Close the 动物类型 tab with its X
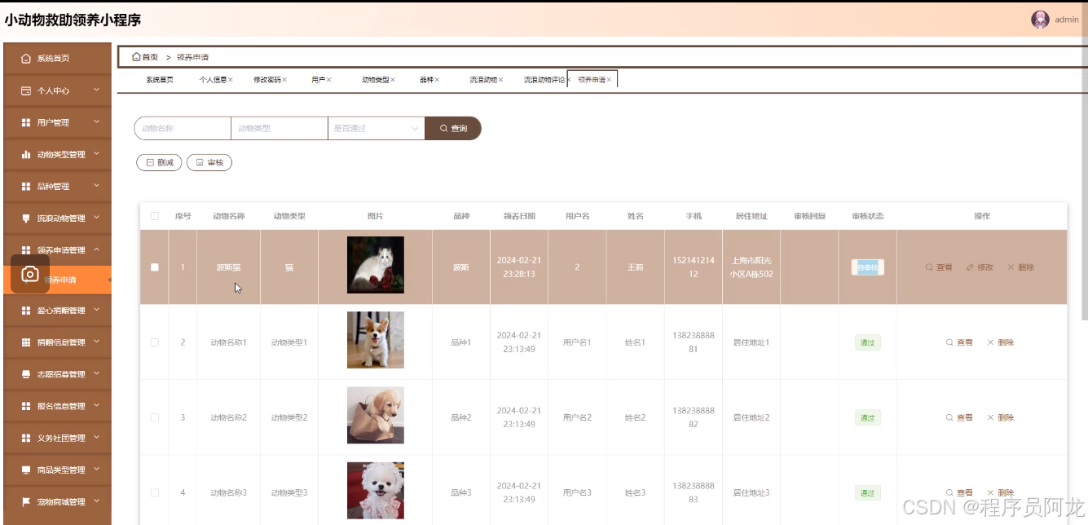Image resolution: width=1088 pixels, height=525 pixels. pos(393,80)
